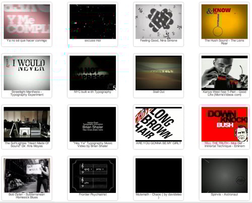Open the 'Frontier Psychiatrist' sheet music thumbnail
Screen dimensions: 252x203
click(93, 175)
